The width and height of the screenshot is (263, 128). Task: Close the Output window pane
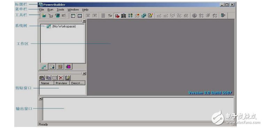tap(40, 99)
